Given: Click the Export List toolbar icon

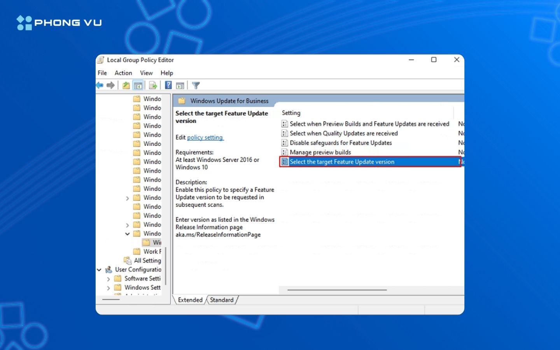Looking at the screenshot, I should (153, 85).
